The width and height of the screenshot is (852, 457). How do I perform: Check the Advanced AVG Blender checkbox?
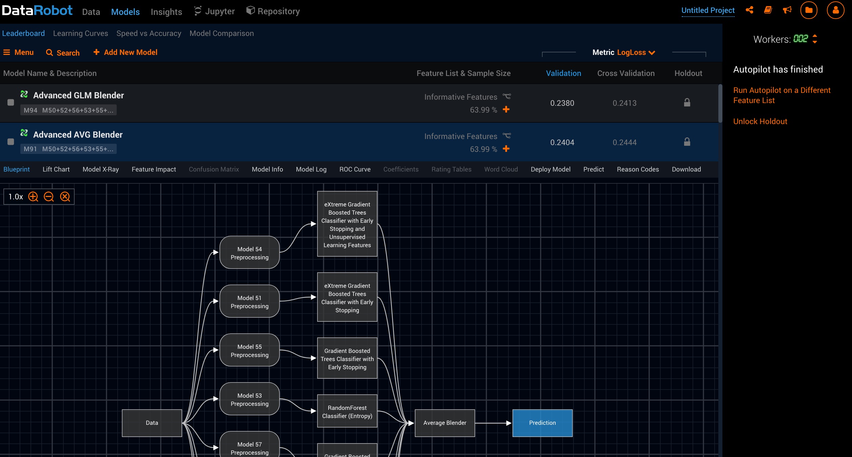11,142
